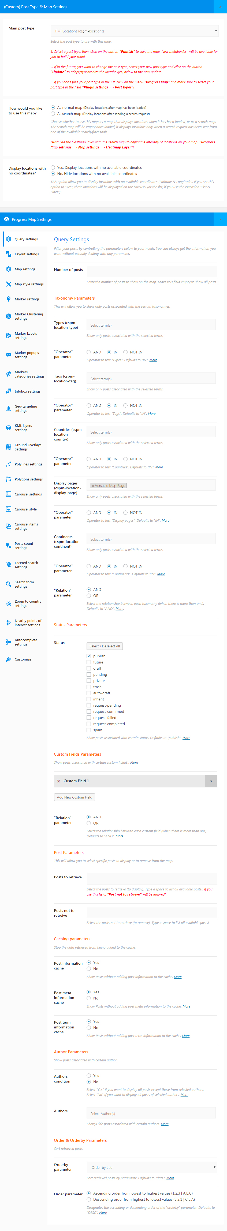Click the Add New Custom Field button

pyautogui.click(x=75, y=797)
